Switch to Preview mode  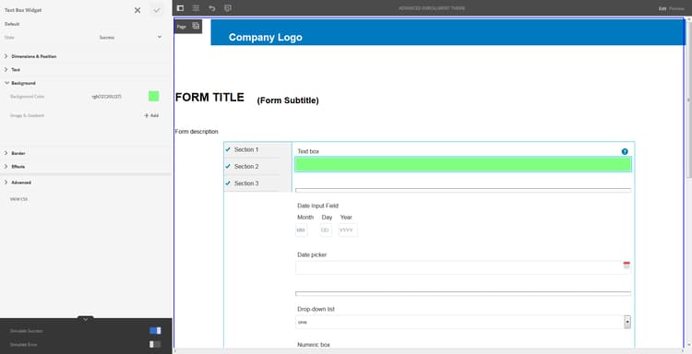click(676, 8)
